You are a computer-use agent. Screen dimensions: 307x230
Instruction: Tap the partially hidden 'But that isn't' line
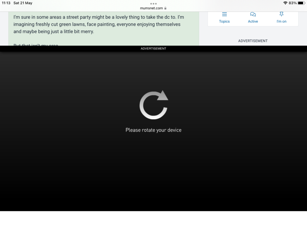(36, 45)
